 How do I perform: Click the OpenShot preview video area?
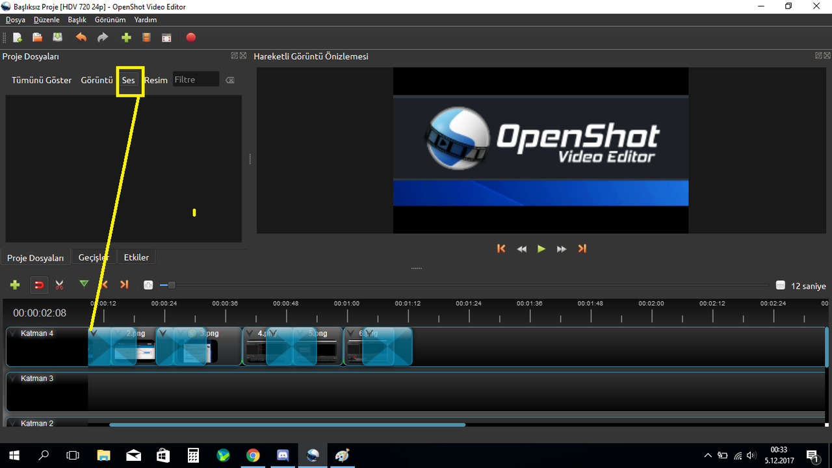tap(540, 151)
